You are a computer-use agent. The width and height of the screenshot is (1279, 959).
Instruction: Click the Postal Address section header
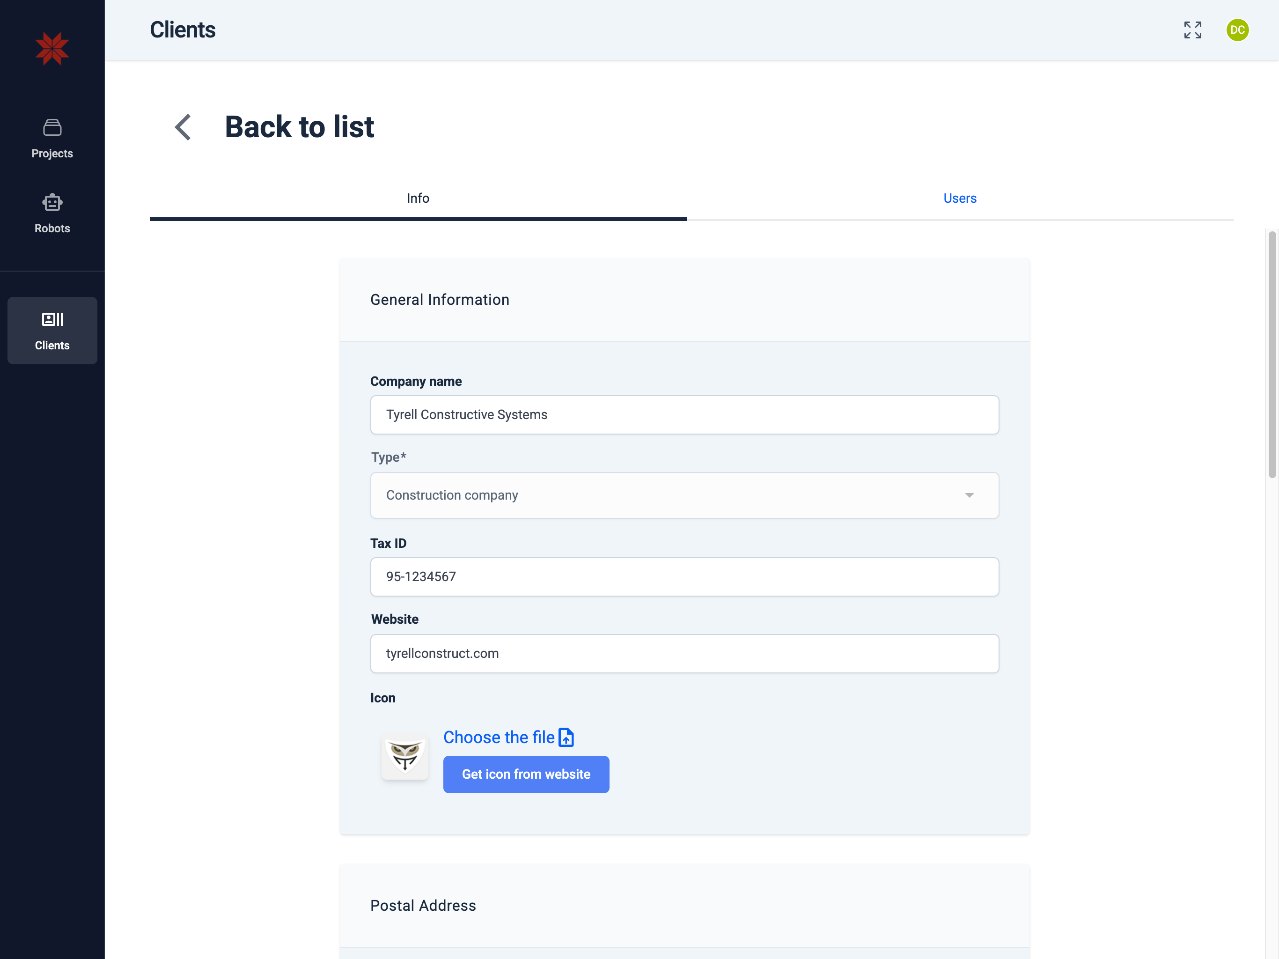coord(423,905)
